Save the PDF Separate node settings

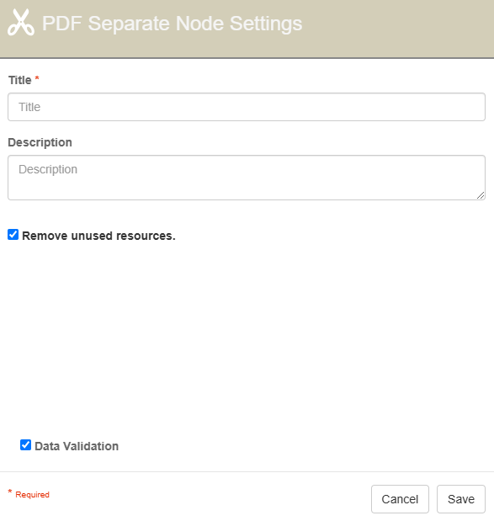(x=461, y=499)
